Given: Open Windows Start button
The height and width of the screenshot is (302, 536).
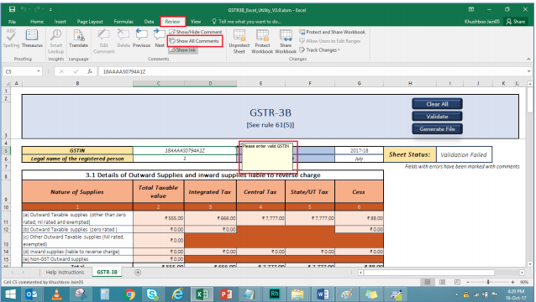Looking at the screenshot, I should tap(10, 294).
